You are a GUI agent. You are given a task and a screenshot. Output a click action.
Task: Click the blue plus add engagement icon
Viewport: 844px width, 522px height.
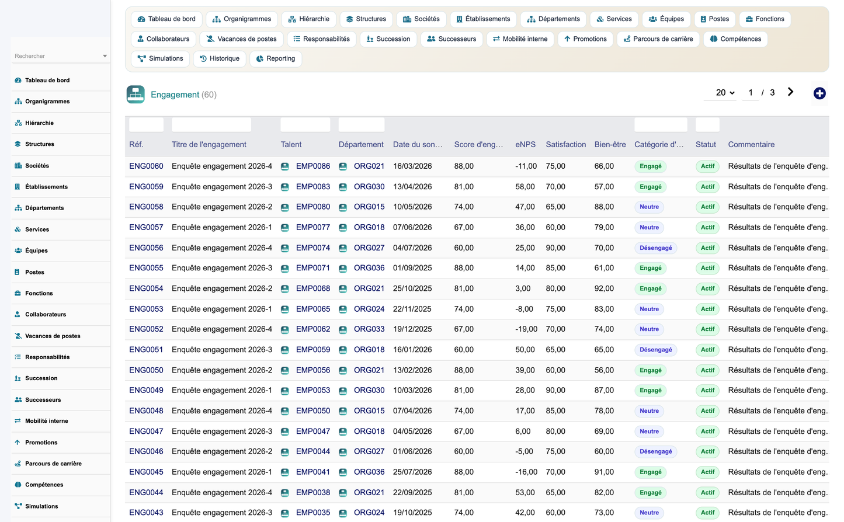point(819,93)
